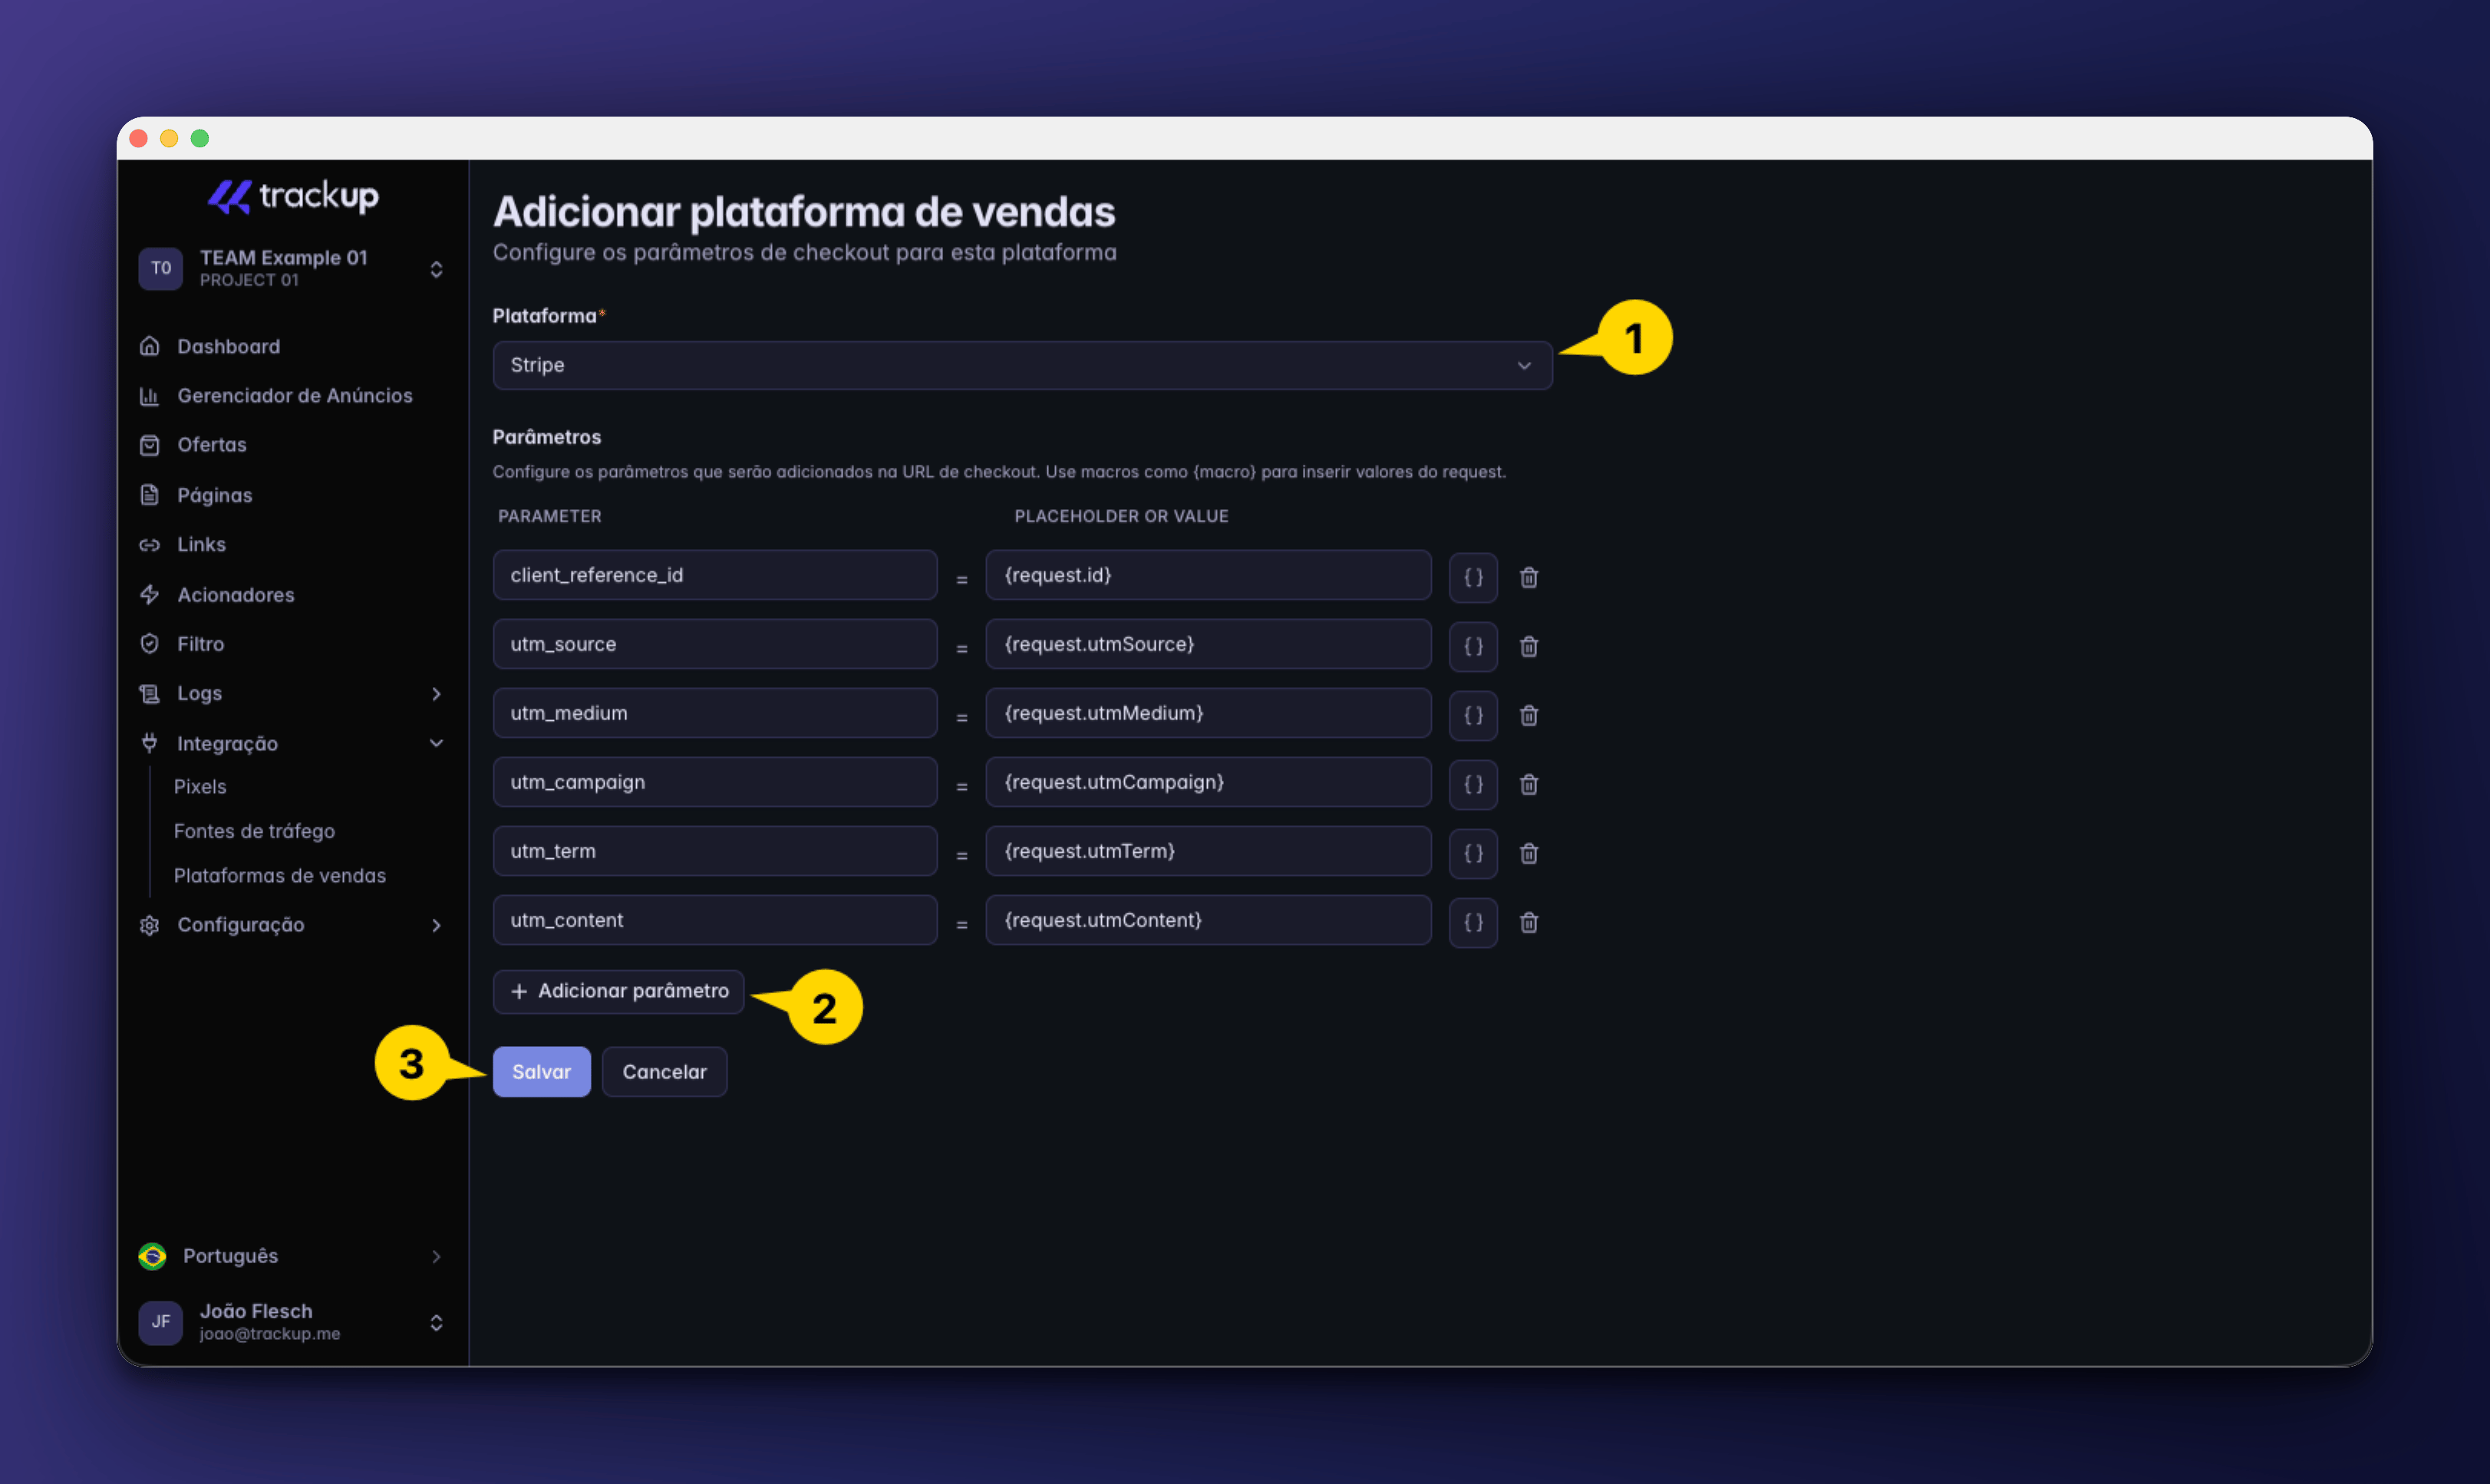Click the Logs scroll icon
The height and width of the screenshot is (1484, 2490).
[x=150, y=694]
